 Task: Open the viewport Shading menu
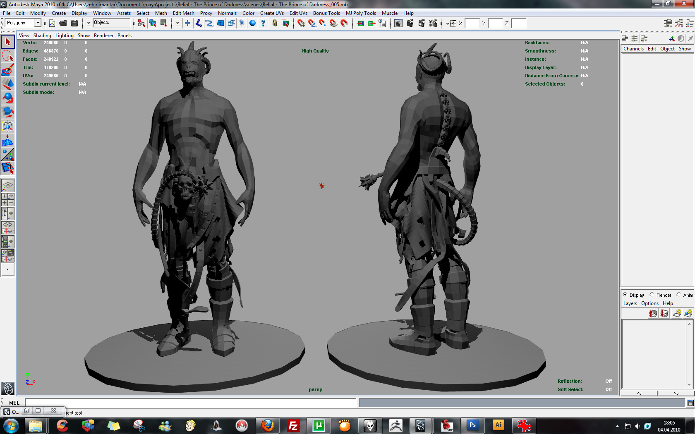[x=42, y=36]
